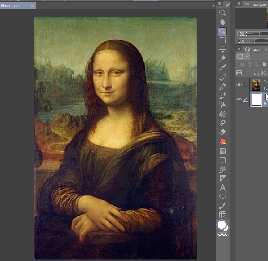Select the Gradient tool
This screenshot has width=268, height=261.
click(x=222, y=151)
